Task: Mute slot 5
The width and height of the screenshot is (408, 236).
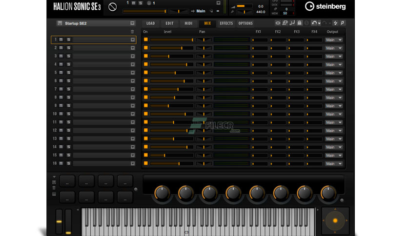Action: click(x=61, y=73)
